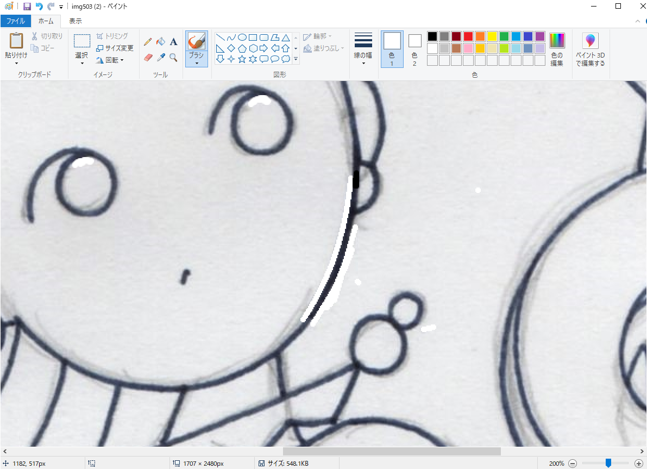Select Color 2 (色2) box
Viewport: 647px width, 469px height.
(x=414, y=49)
